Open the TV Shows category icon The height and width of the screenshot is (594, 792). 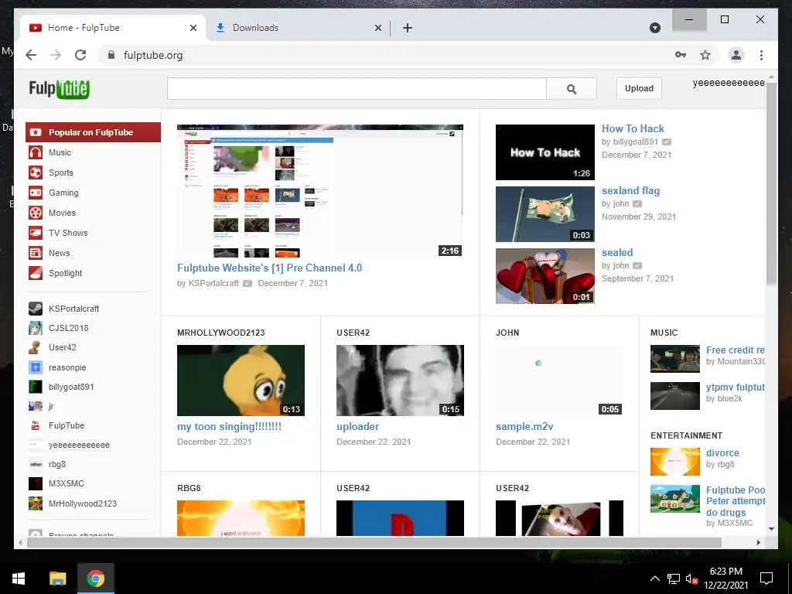pyautogui.click(x=36, y=233)
